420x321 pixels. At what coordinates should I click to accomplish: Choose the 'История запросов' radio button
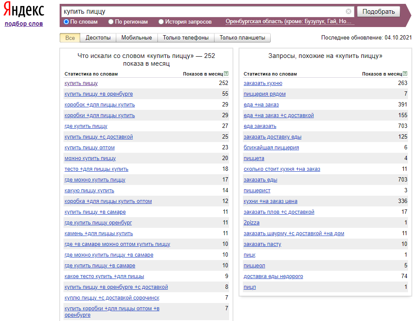point(161,21)
